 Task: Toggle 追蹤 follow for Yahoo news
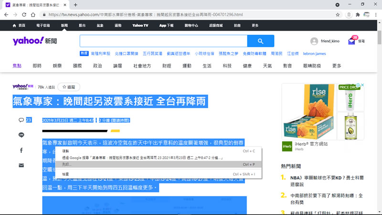click(x=69, y=87)
